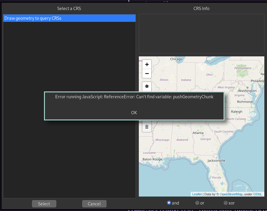Choose the 'xor' radio option
This screenshot has height=211, width=267.
[x=229, y=203]
